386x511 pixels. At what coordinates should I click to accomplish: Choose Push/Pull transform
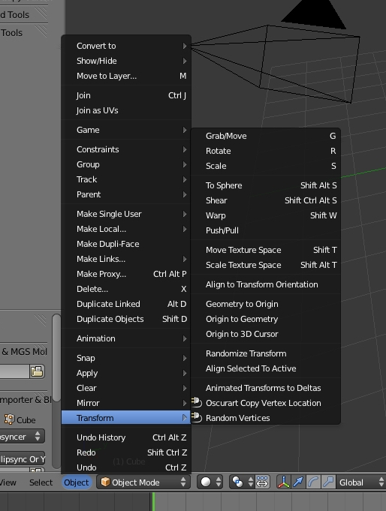(x=266, y=230)
